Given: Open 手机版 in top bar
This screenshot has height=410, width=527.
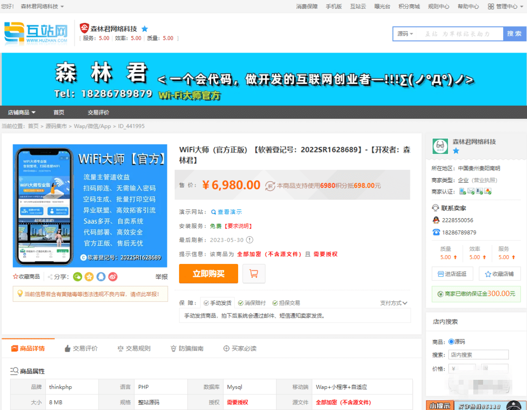Looking at the screenshot, I should pos(334,6).
